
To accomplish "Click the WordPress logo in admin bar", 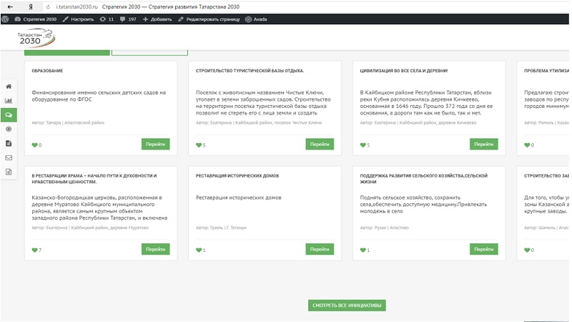I will pyautogui.click(x=6, y=19).
